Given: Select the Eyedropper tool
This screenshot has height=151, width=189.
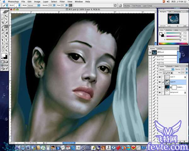Looking at the screenshot, I should 6,47.
